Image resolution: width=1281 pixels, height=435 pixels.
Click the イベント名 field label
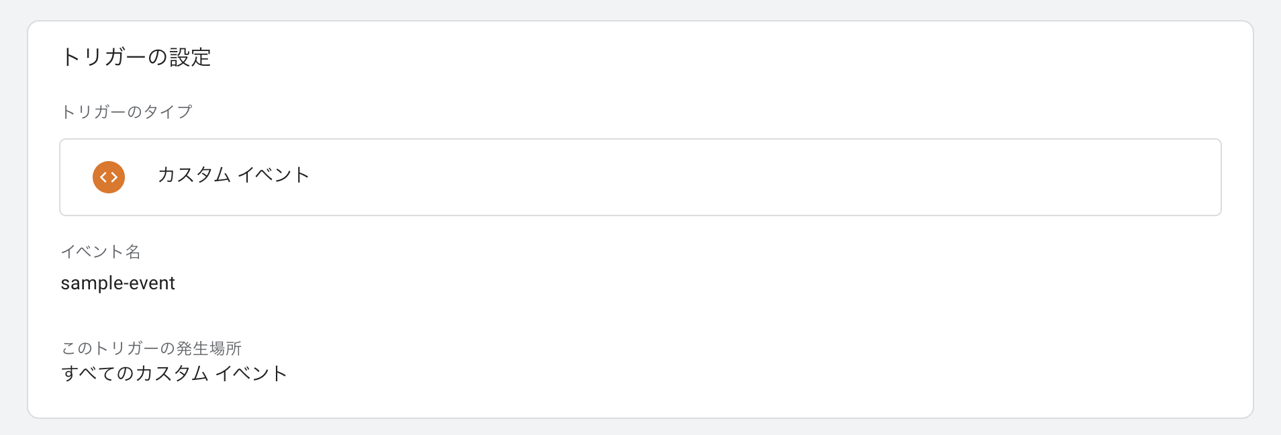click(101, 252)
